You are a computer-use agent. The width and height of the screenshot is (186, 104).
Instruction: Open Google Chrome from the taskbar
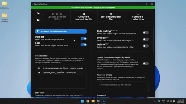pyautogui.click(x=88, y=101)
